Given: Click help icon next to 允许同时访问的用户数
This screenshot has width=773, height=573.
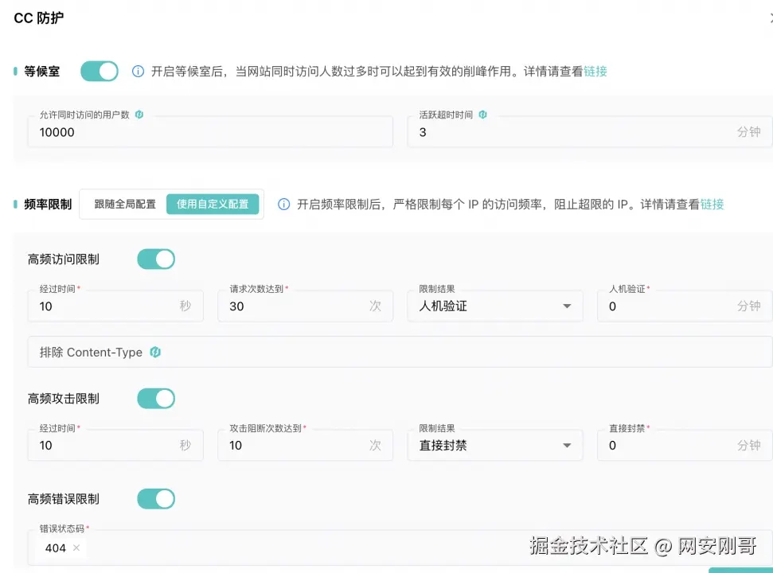Looking at the screenshot, I should coord(139,115).
